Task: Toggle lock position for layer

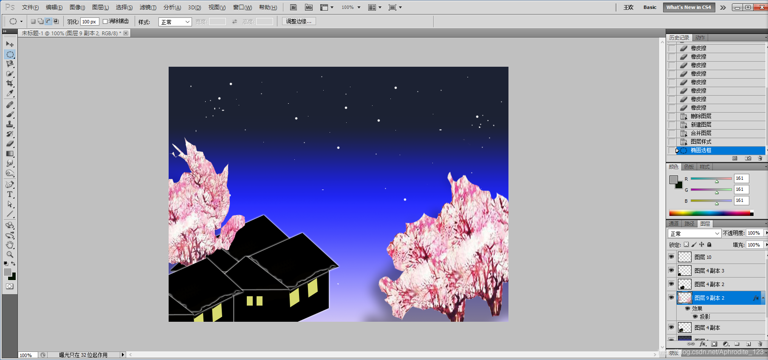Action: (701, 244)
